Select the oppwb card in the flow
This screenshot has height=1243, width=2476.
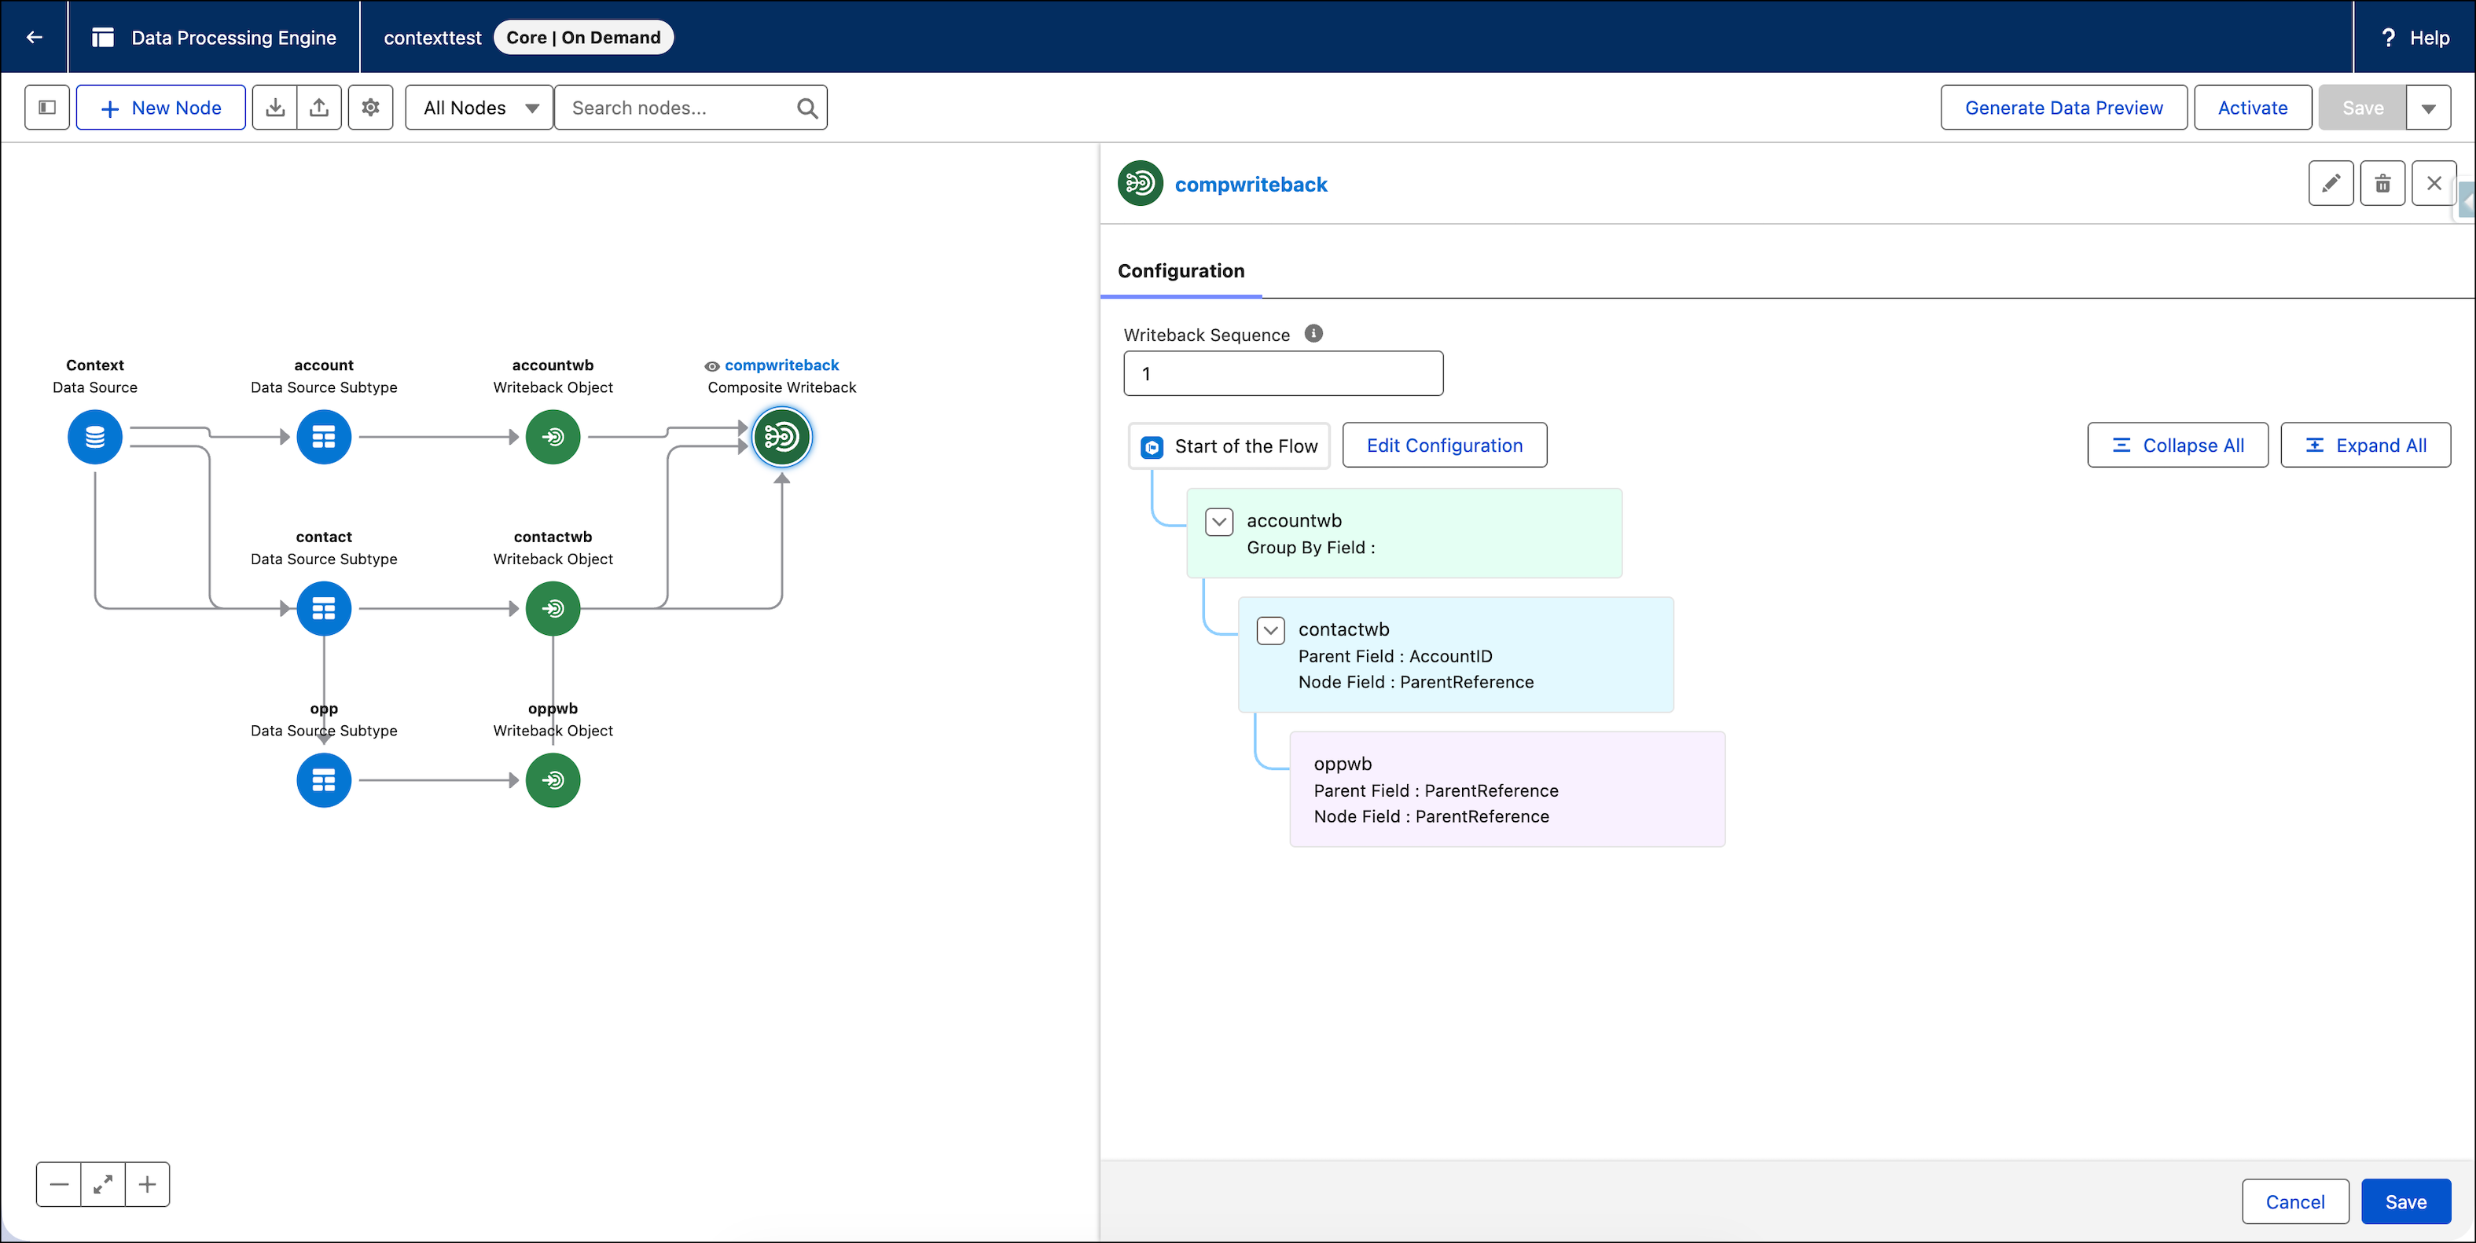click(1507, 790)
